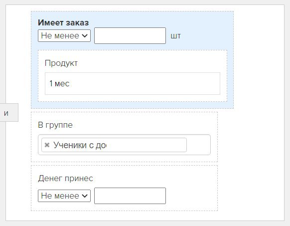Image resolution: width=290 pixels, height=226 pixels.
Task: Click the "Продукт" sub-condition label
Action: pos(61,63)
